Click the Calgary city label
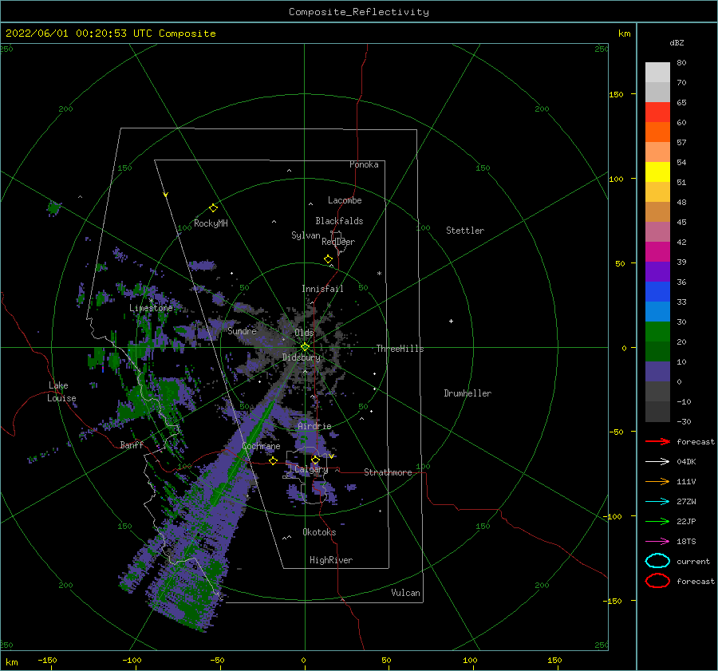Image resolution: width=718 pixels, height=671 pixels. coord(311,469)
